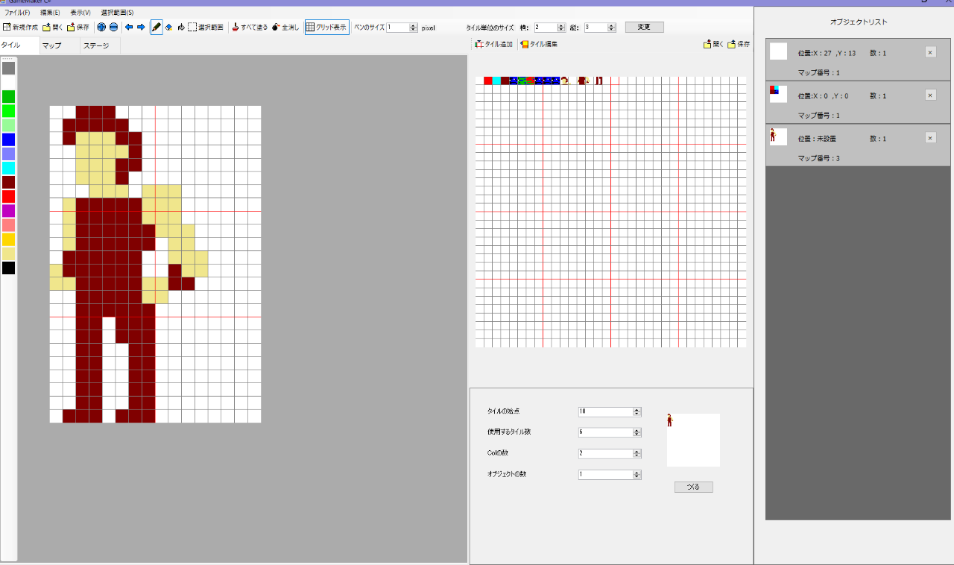Viewport: 954px width, 565px height.
Task: Open the タイル編集 tile edit tool
Action: 539,44
